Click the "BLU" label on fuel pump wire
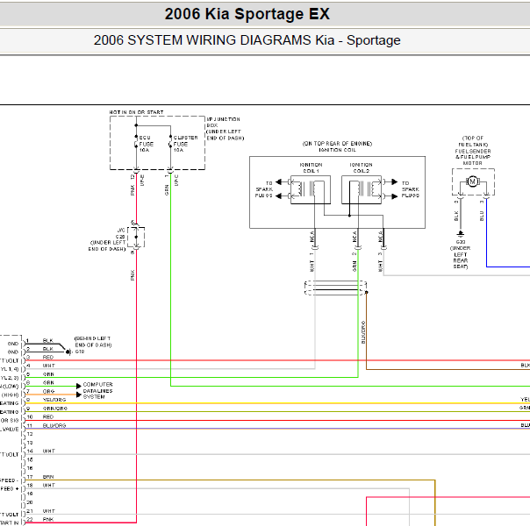530x526 pixels. [482, 216]
